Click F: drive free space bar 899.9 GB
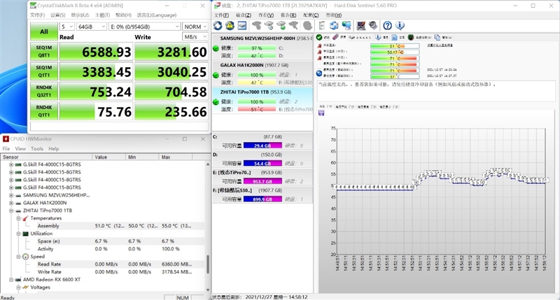This screenshot has height=300, width=560. (262, 199)
